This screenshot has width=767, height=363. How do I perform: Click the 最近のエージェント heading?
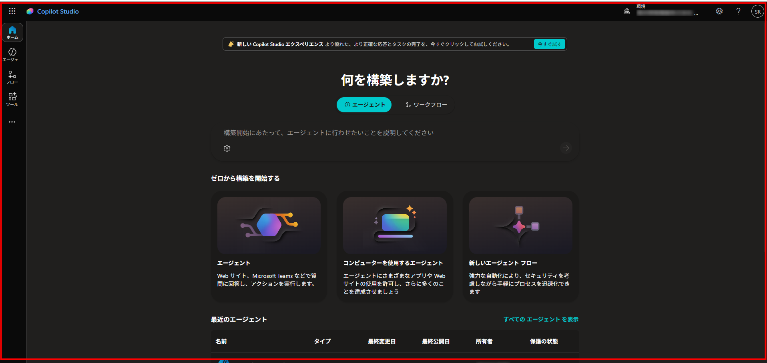[x=239, y=319]
